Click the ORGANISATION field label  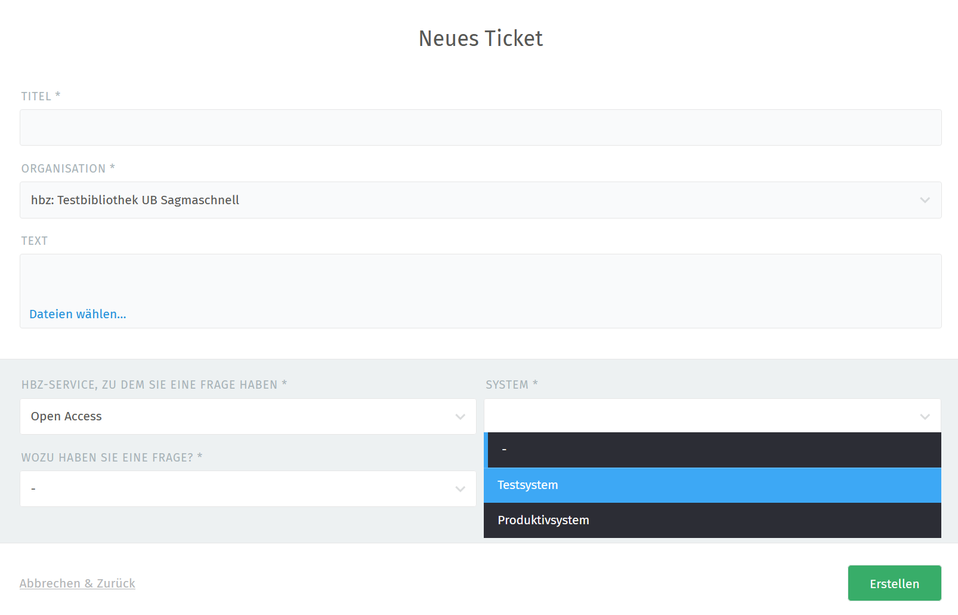tap(64, 168)
